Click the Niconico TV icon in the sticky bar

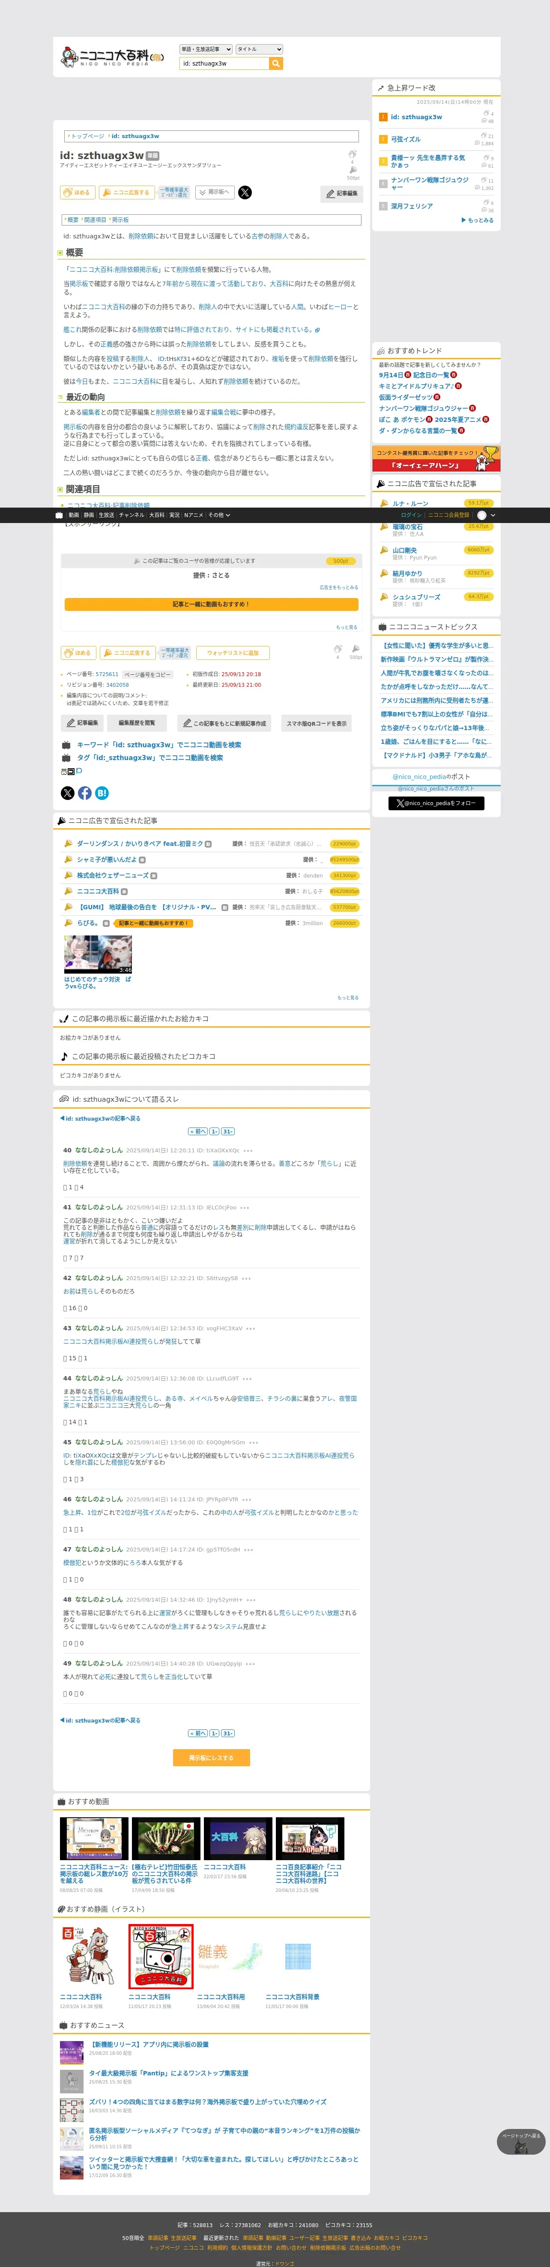pos(59,515)
